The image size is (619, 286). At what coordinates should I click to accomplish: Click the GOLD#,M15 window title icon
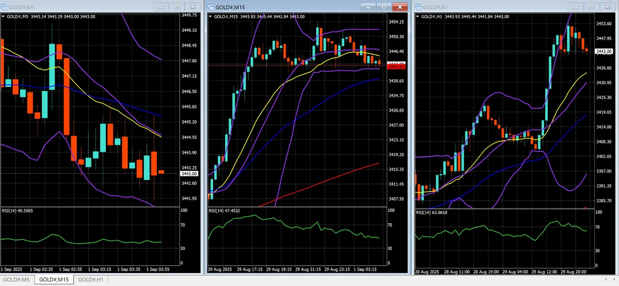tap(211, 7)
